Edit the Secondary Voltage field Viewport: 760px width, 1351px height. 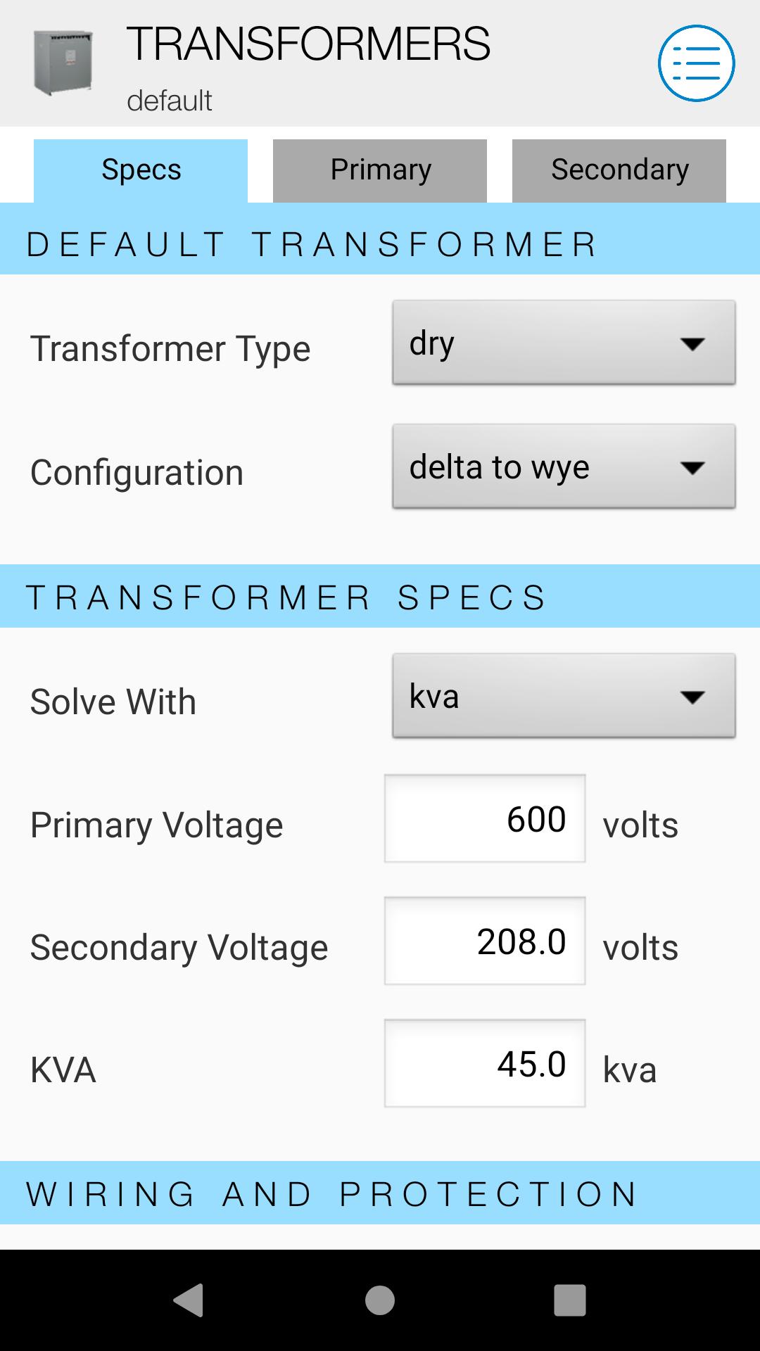tap(485, 941)
